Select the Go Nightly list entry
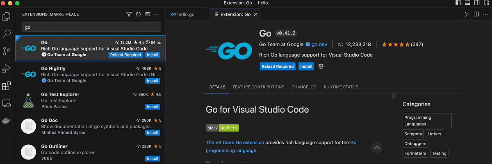Screen dimensions: 492x164 coord(90,74)
